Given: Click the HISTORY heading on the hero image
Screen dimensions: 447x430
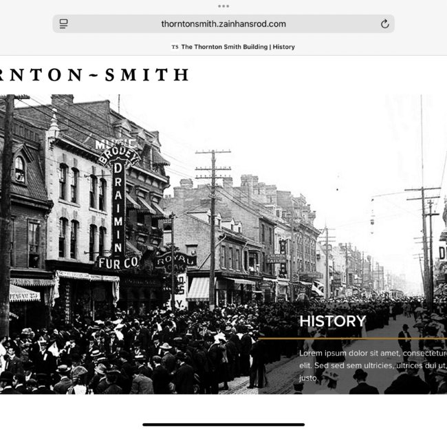Looking at the screenshot, I should coord(332,321).
